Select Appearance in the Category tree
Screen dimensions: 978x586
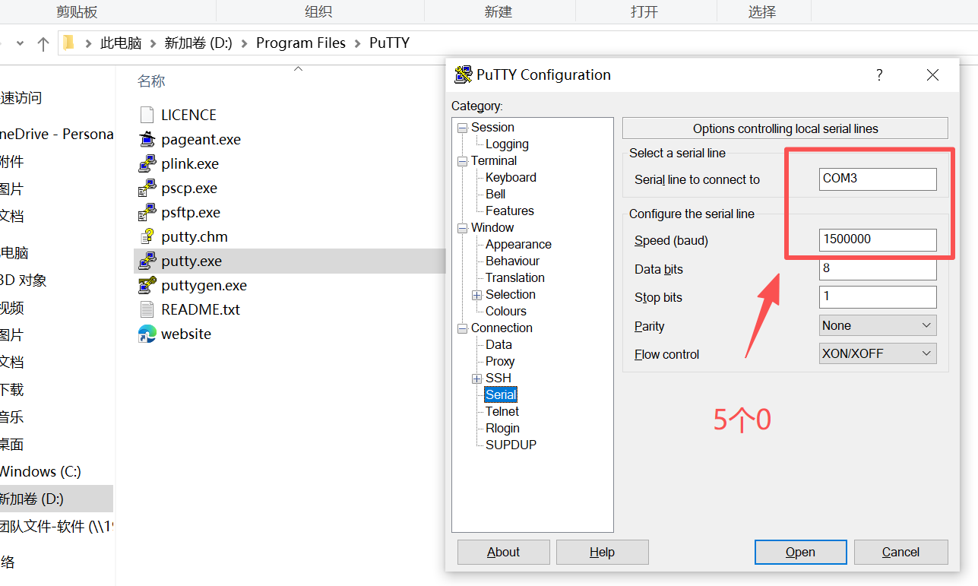518,244
